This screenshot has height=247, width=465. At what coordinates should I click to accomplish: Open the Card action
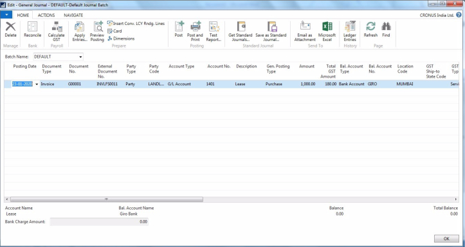114,31
